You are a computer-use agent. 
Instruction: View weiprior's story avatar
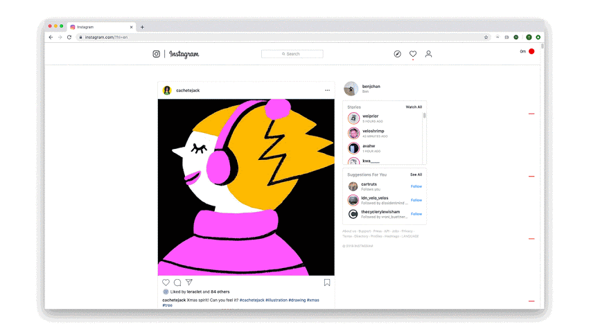[x=353, y=118]
